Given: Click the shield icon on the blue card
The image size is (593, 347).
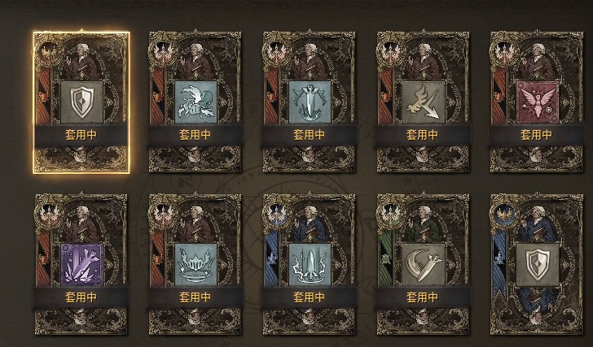Looking at the screenshot, I should (x=538, y=264).
